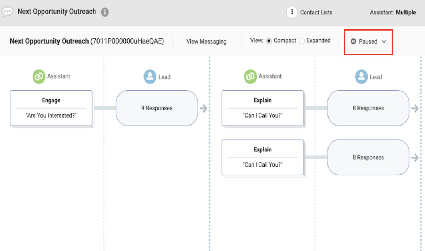Click the arrow after 9 Responses
The image size is (425, 251).
coord(203,108)
